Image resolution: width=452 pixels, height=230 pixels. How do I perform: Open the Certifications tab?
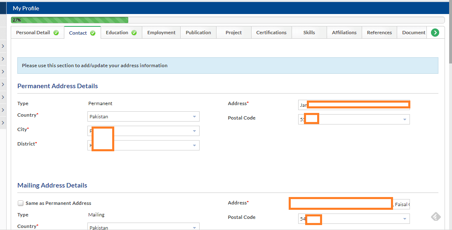pos(271,33)
